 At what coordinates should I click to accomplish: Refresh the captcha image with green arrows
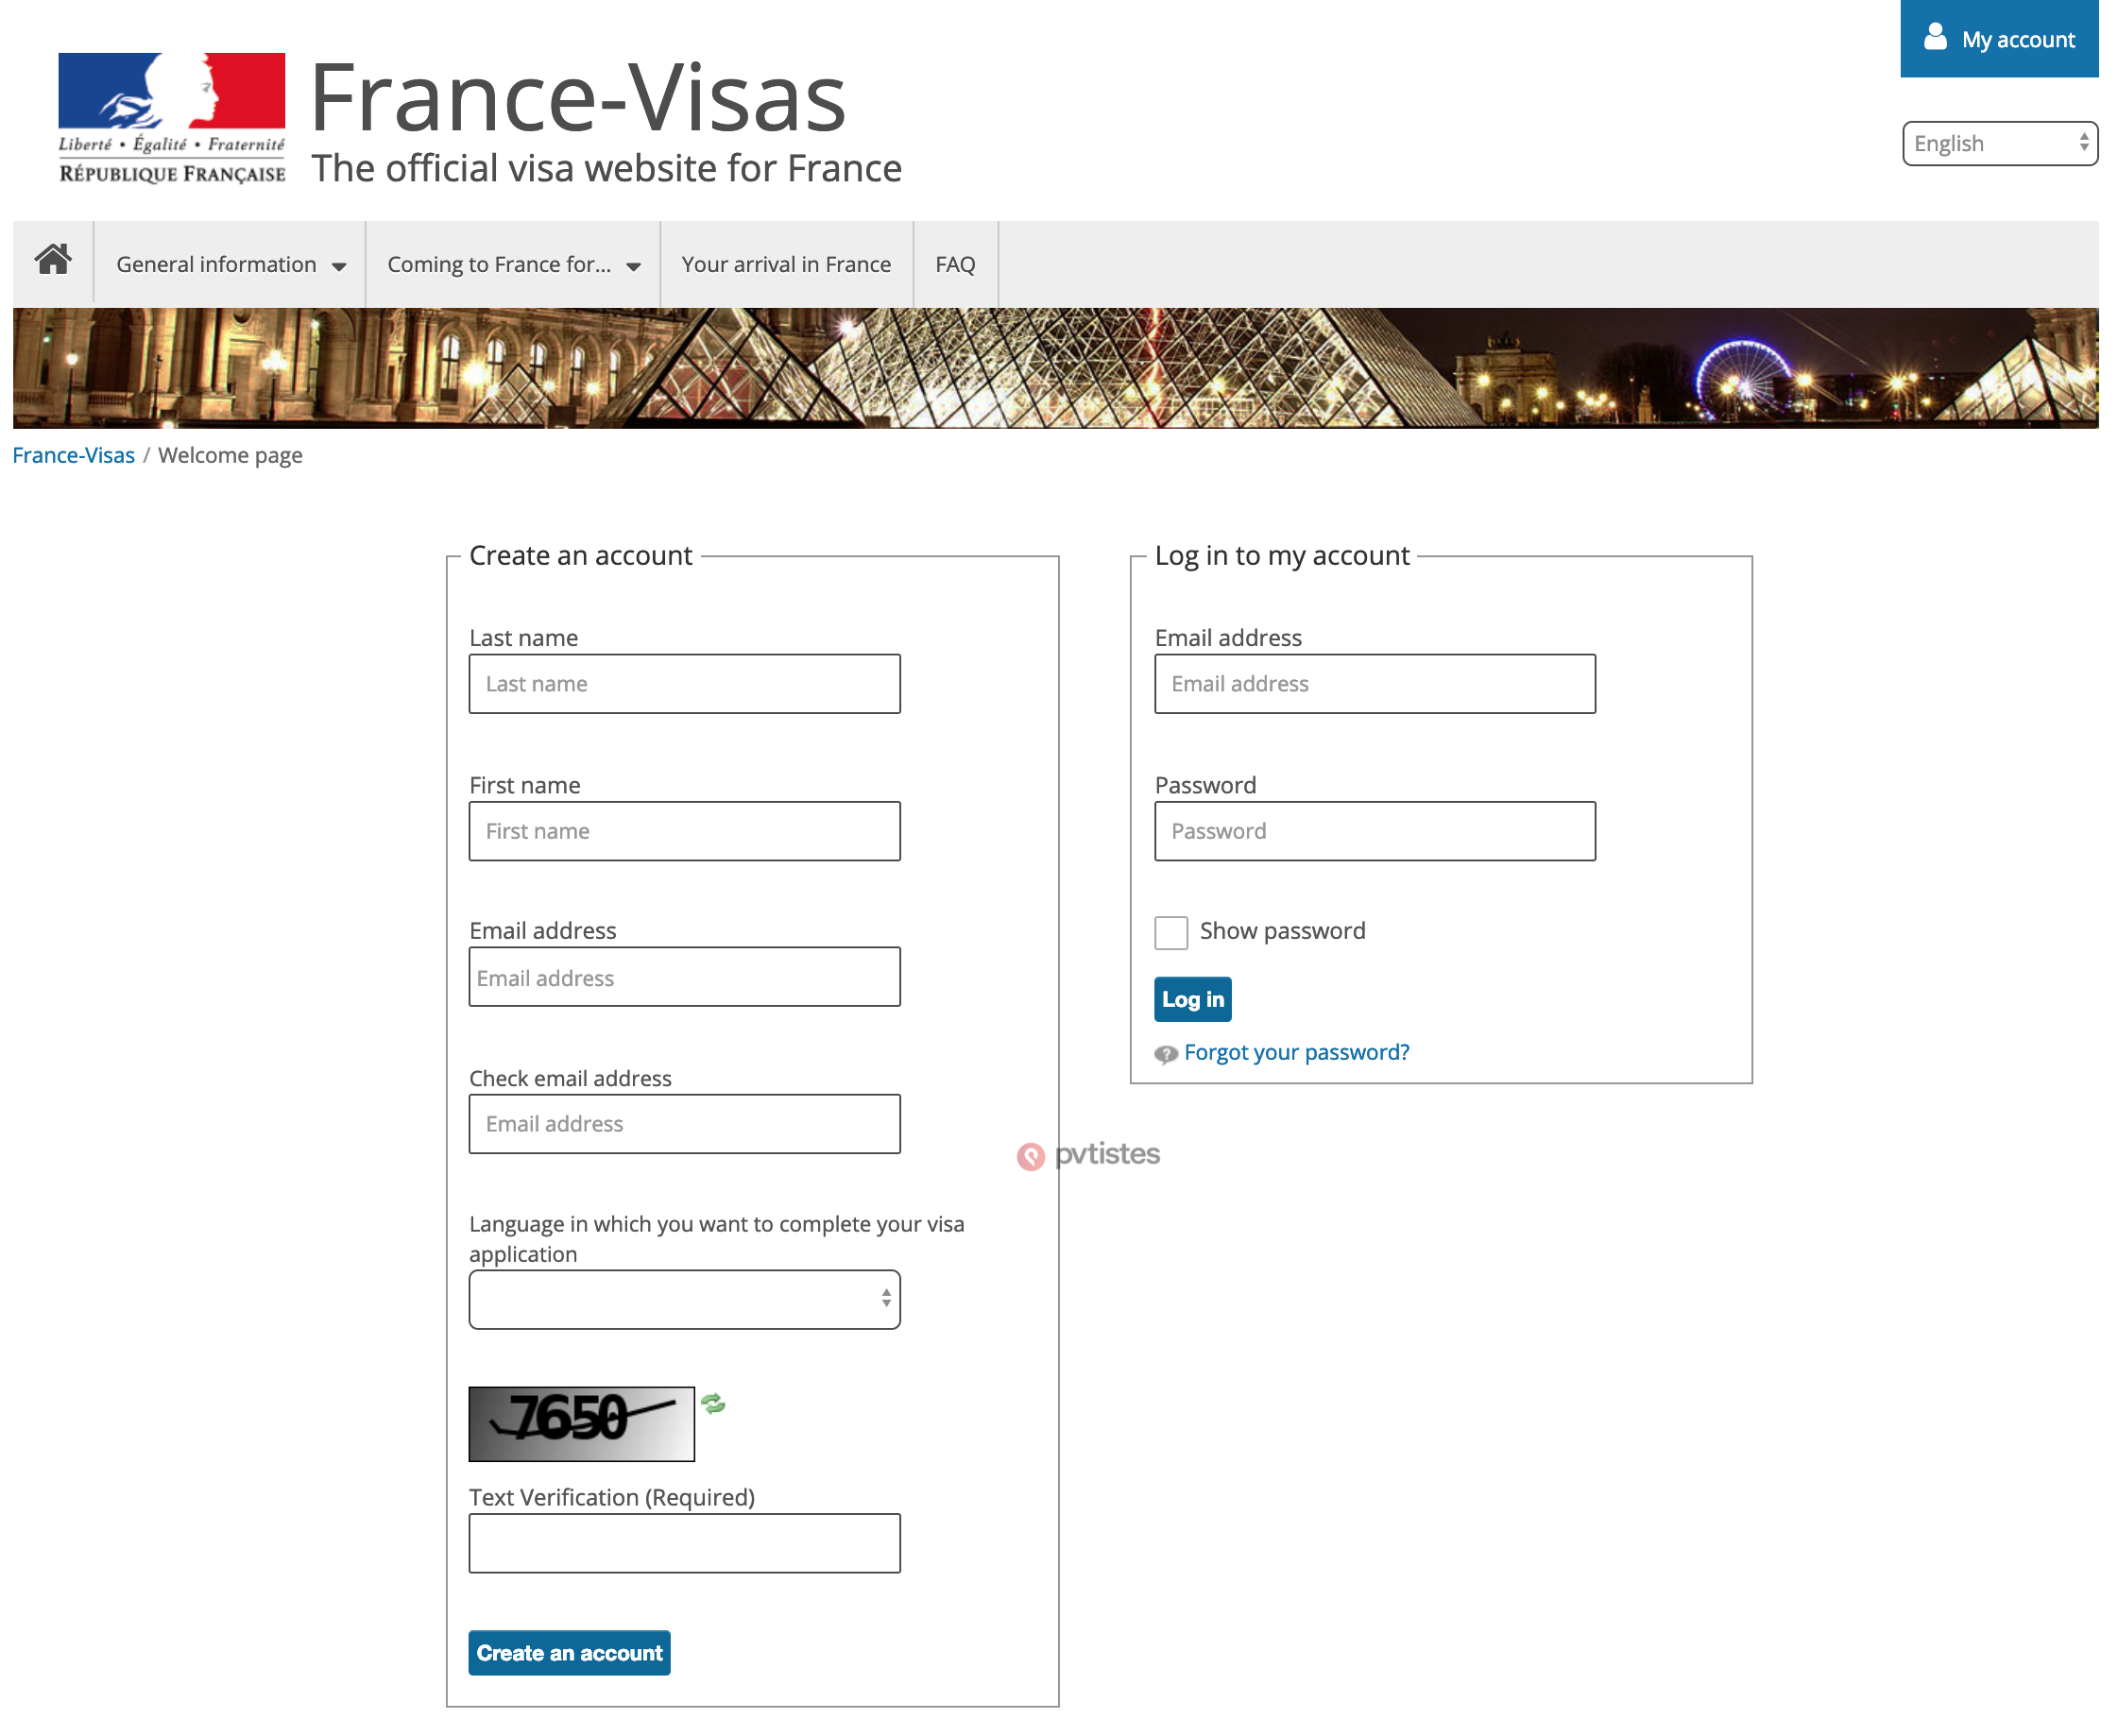713,1404
